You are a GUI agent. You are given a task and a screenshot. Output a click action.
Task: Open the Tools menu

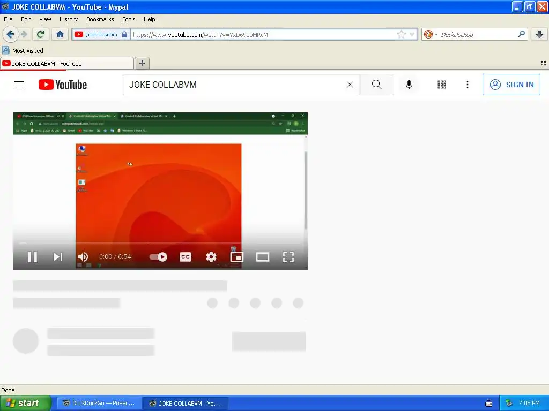pyautogui.click(x=129, y=19)
